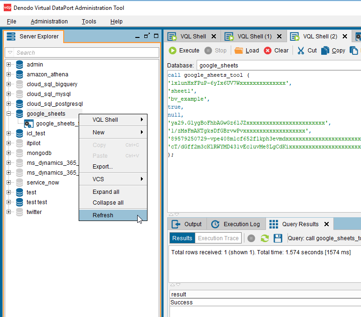Select the test test database
This screenshot has width=361, height=317.
(x=37, y=202)
